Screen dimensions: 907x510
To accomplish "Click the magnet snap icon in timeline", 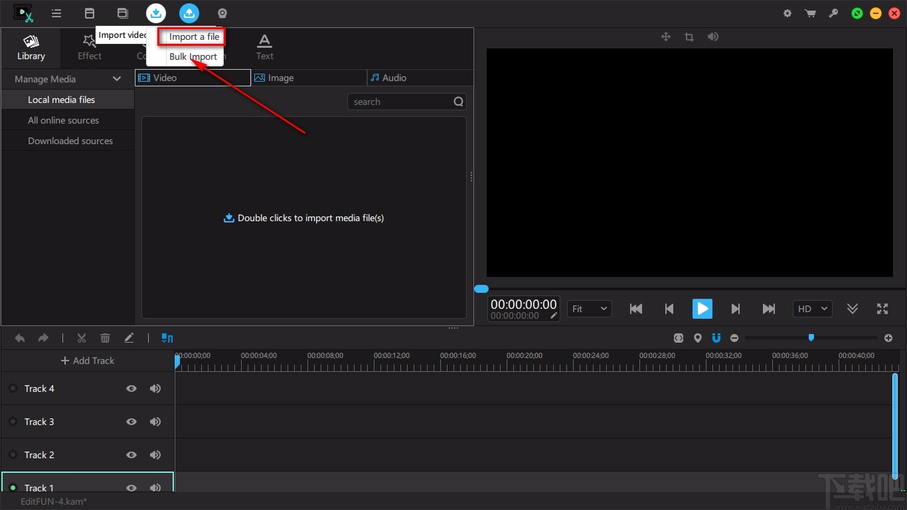I will 716,338.
